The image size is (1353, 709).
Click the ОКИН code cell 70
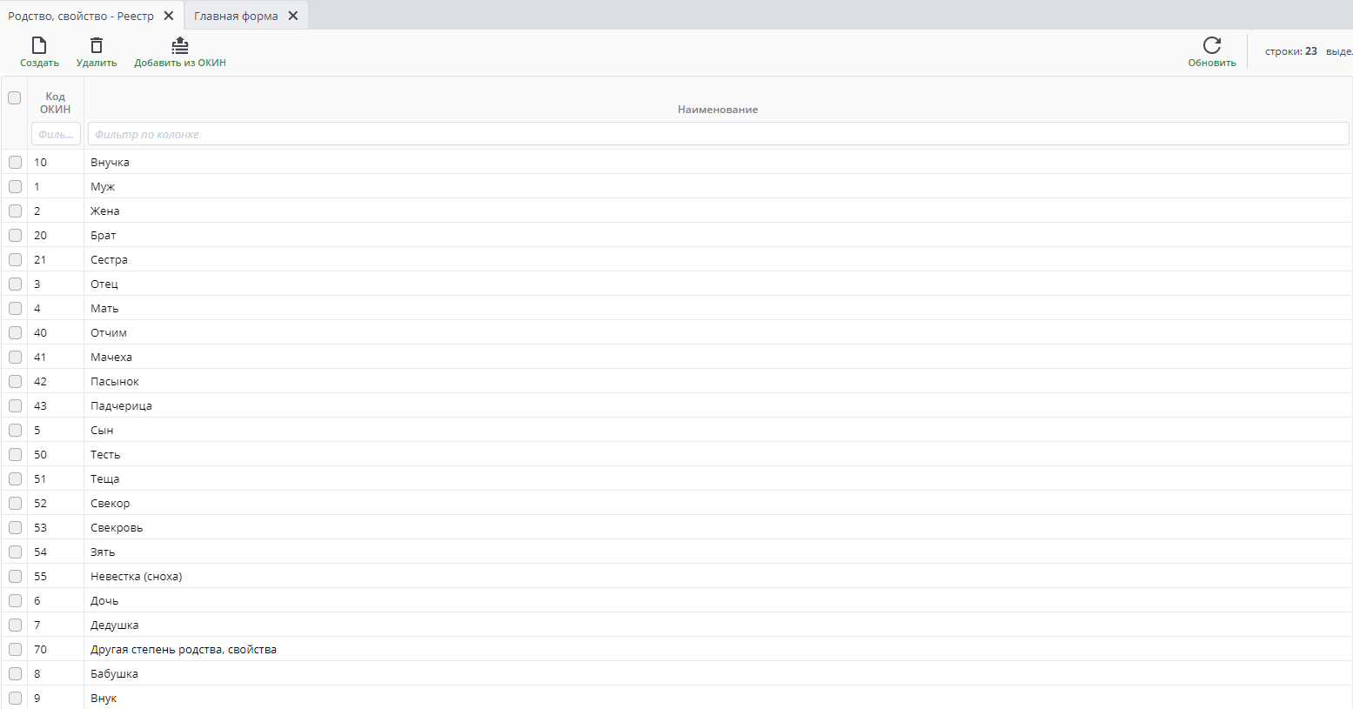[x=56, y=649]
